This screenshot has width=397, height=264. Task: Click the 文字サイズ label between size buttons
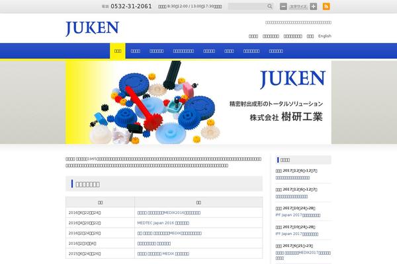click(x=298, y=7)
